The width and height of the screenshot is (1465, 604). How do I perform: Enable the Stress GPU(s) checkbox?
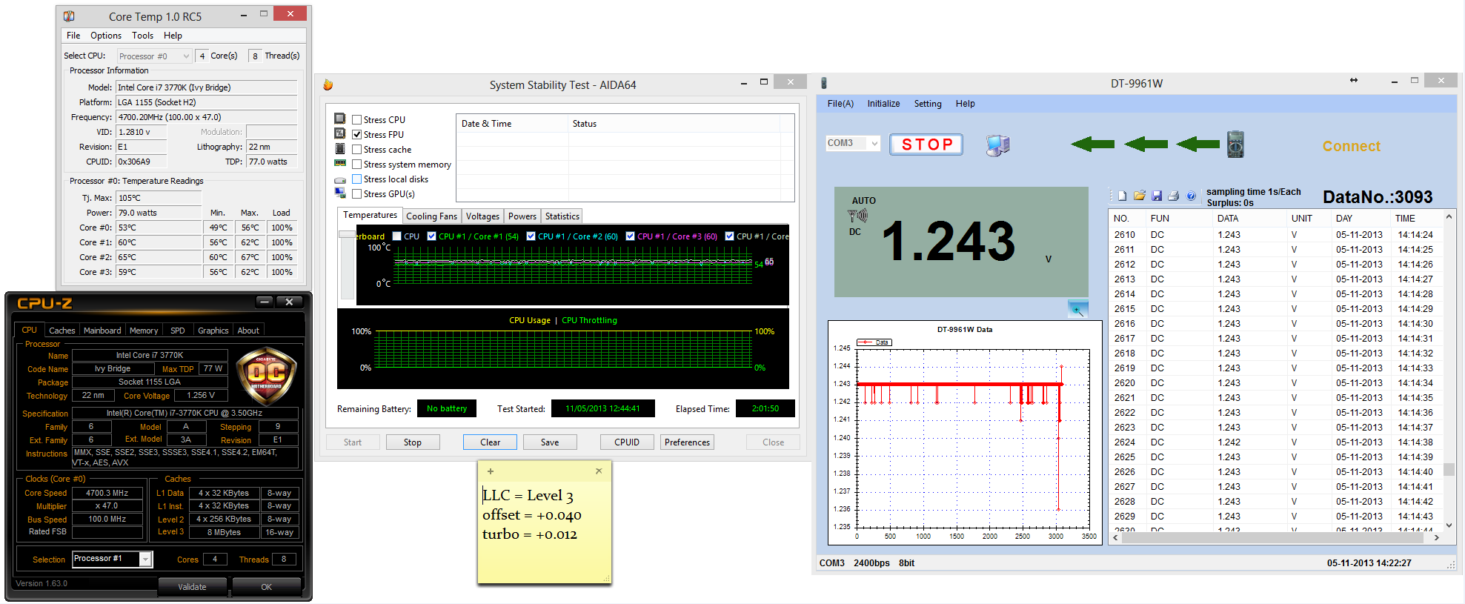tap(357, 194)
